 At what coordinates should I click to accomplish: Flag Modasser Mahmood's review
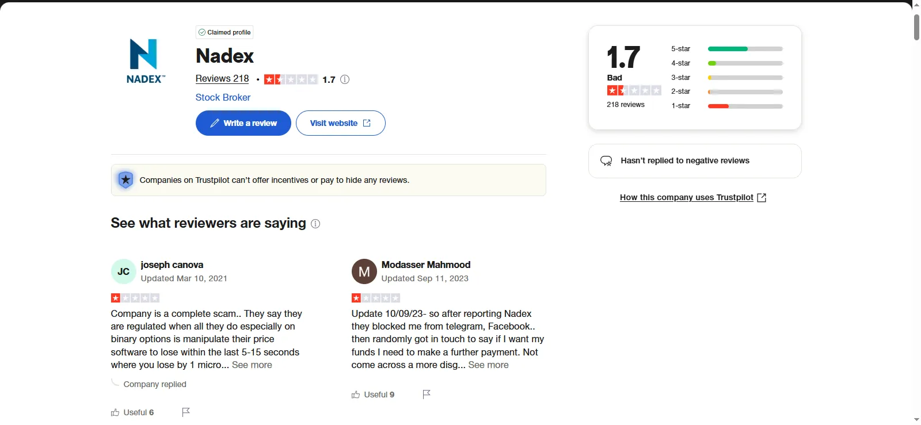(427, 394)
